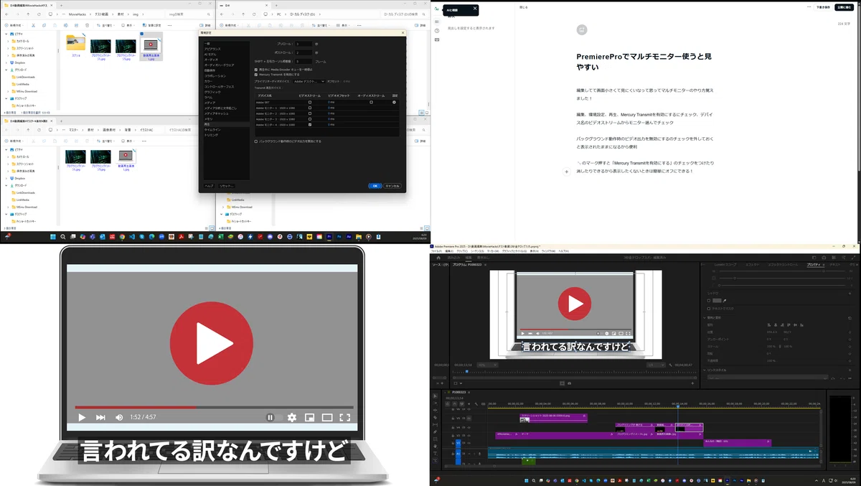The width and height of the screenshot is (861, 486).
Task: Toggle Mercury Transmit enable checkbox
Action: coord(256,75)
